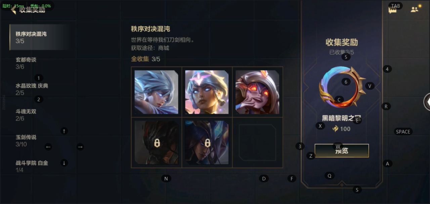Select the red-eyed hooded skin thumbnail

click(257, 92)
